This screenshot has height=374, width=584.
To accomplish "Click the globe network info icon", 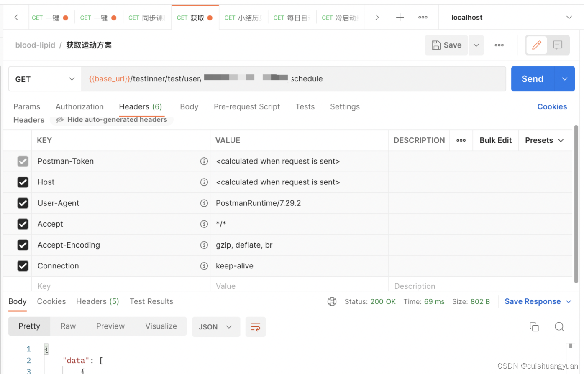I will tap(332, 301).
